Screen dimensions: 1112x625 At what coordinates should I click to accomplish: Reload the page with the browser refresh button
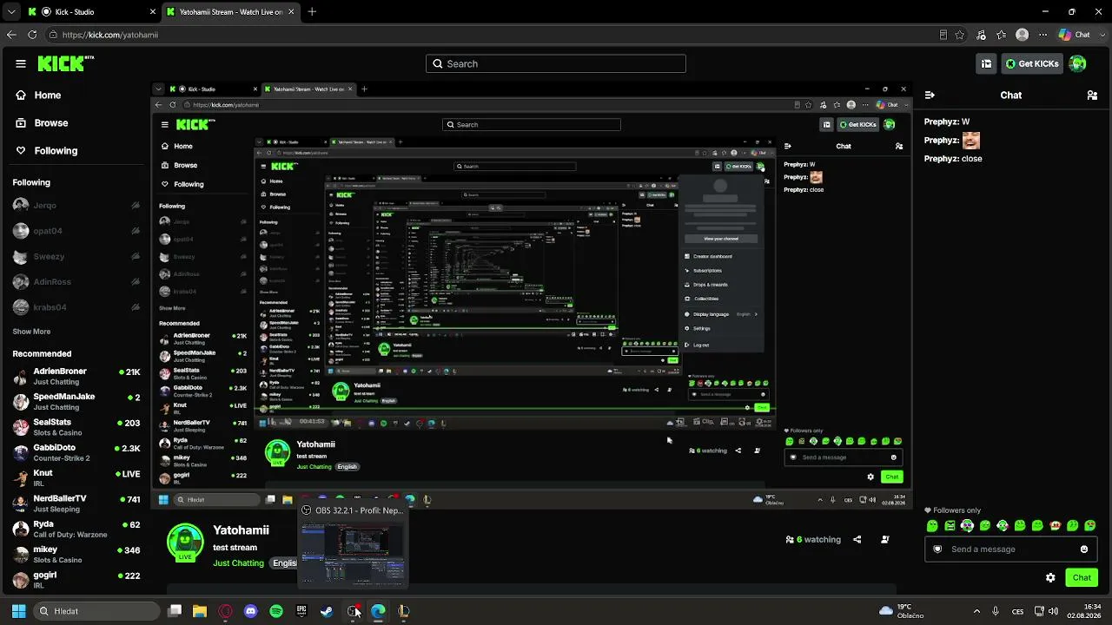[32, 35]
